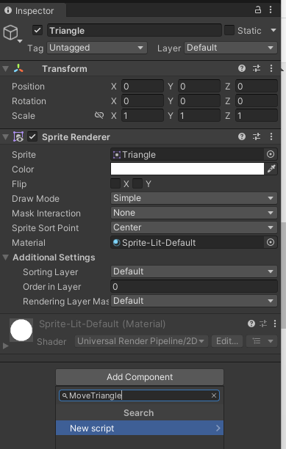Open the Draw Mode dropdown
Image resolution: width=286 pixels, height=449 pixels.
pyautogui.click(x=193, y=198)
